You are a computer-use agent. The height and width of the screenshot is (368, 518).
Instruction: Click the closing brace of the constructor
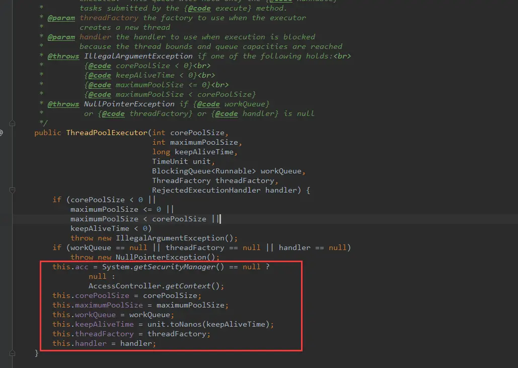tap(37, 353)
